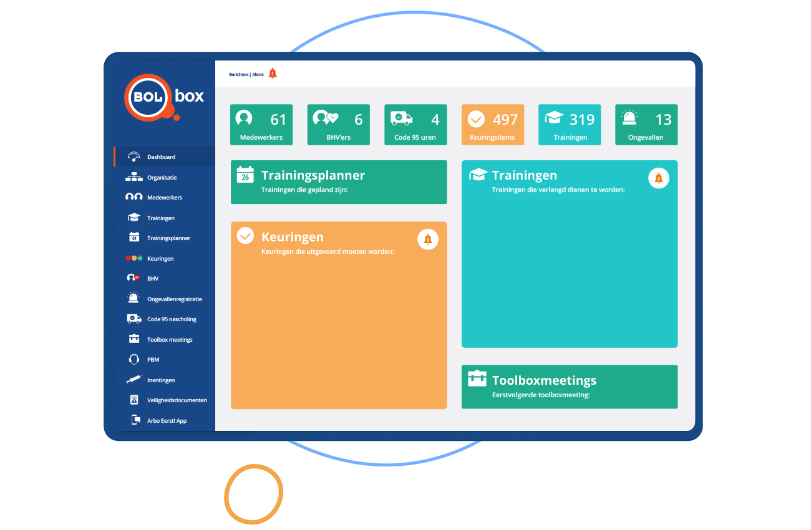Screen dimensions: 811x530
Task: Click the checkmark icon on Keuringsitems tile
Action: (x=476, y=118)
